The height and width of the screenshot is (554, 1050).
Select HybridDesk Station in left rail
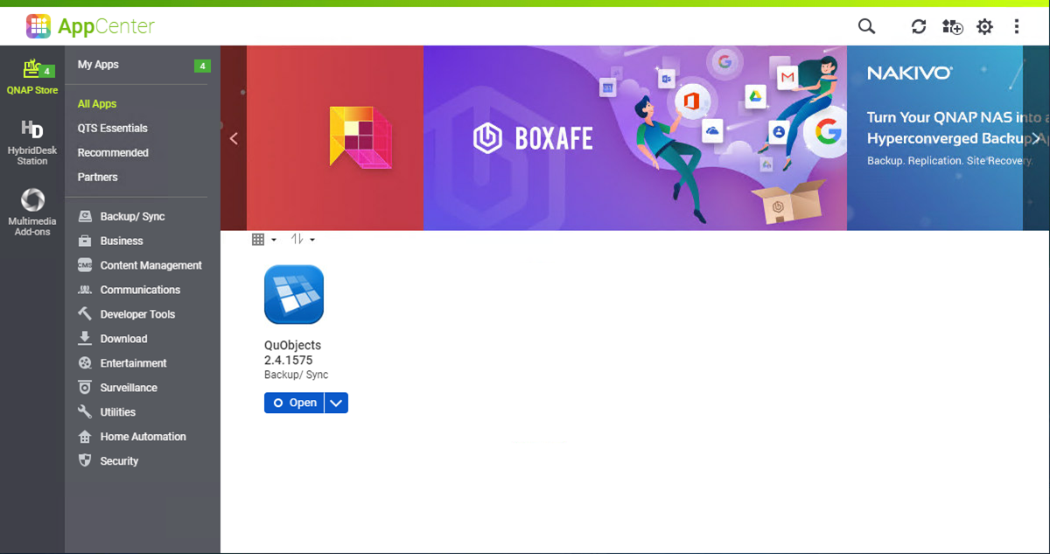(32, 142)
